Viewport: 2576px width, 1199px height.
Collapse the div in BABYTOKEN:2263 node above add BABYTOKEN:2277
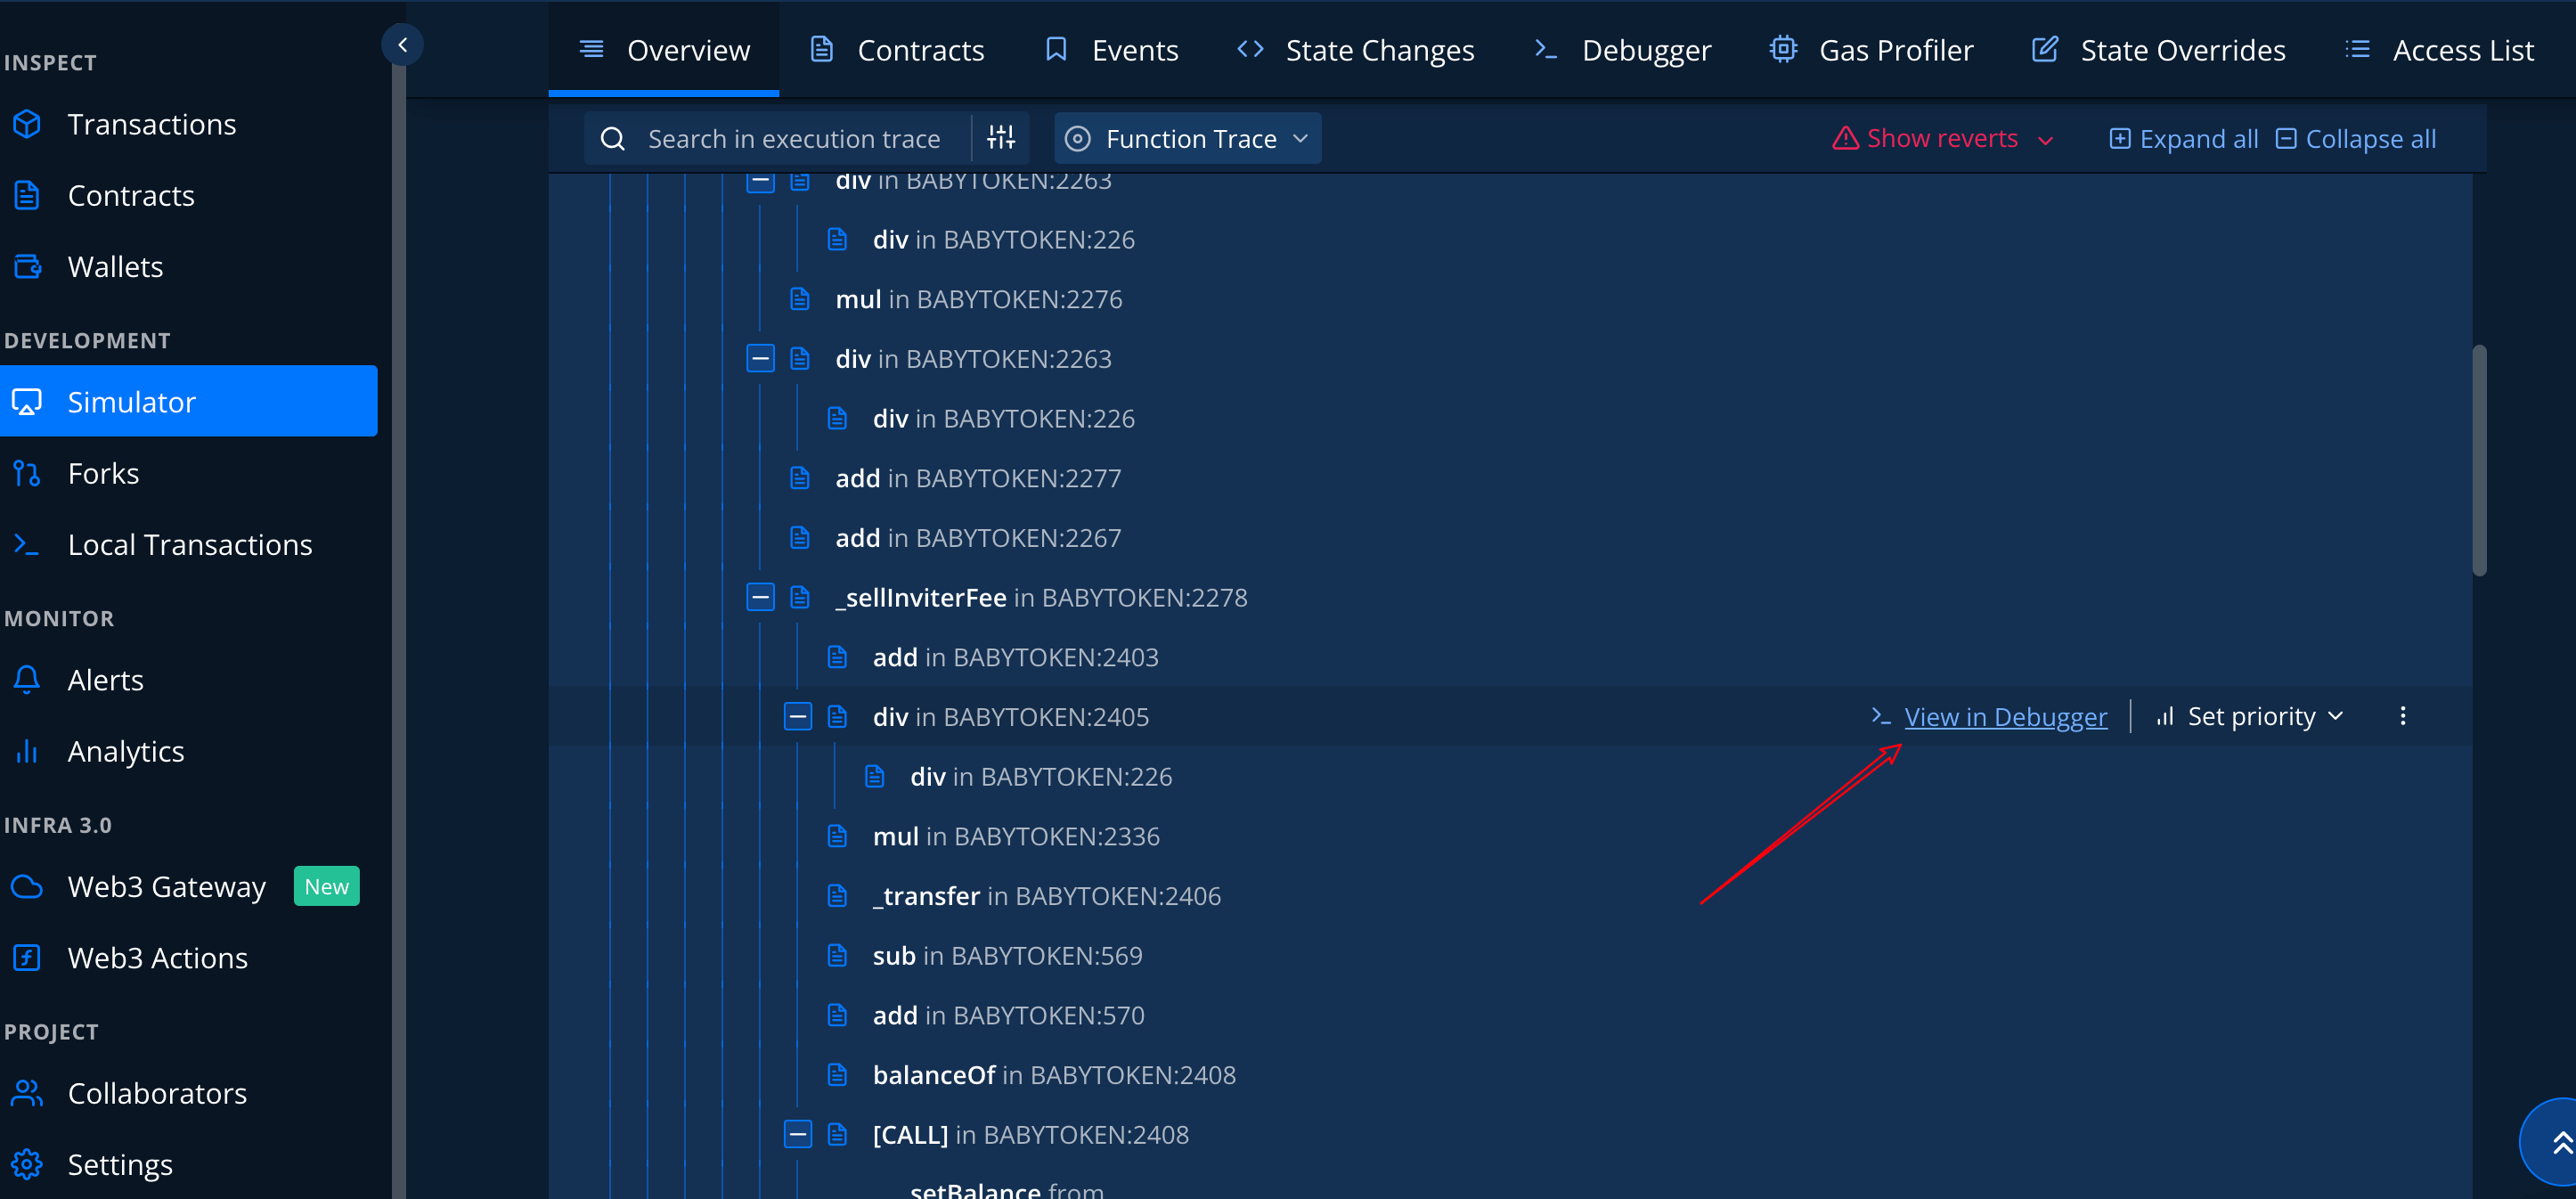(760, 358)
